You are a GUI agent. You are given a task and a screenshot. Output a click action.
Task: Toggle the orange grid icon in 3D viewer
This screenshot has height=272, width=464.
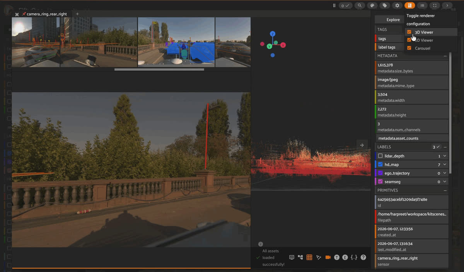309,257
